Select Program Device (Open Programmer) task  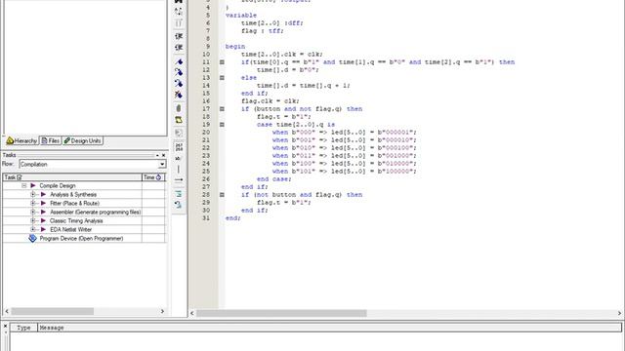[81, 238]
